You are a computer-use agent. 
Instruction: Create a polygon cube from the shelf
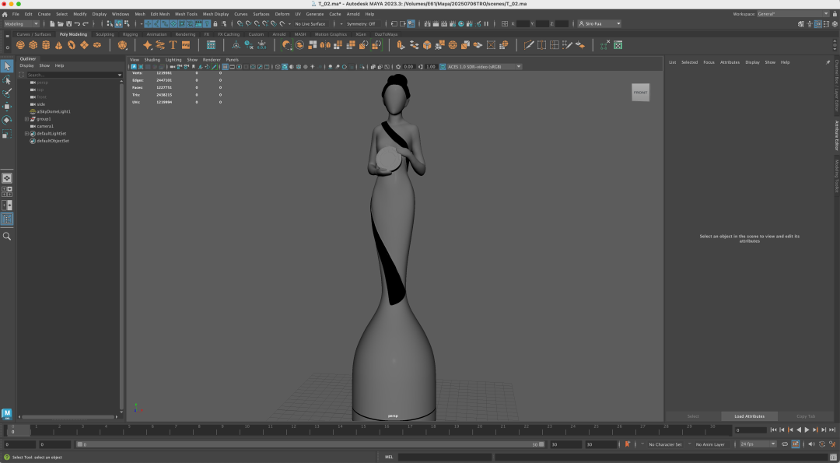tap(33, 45)
